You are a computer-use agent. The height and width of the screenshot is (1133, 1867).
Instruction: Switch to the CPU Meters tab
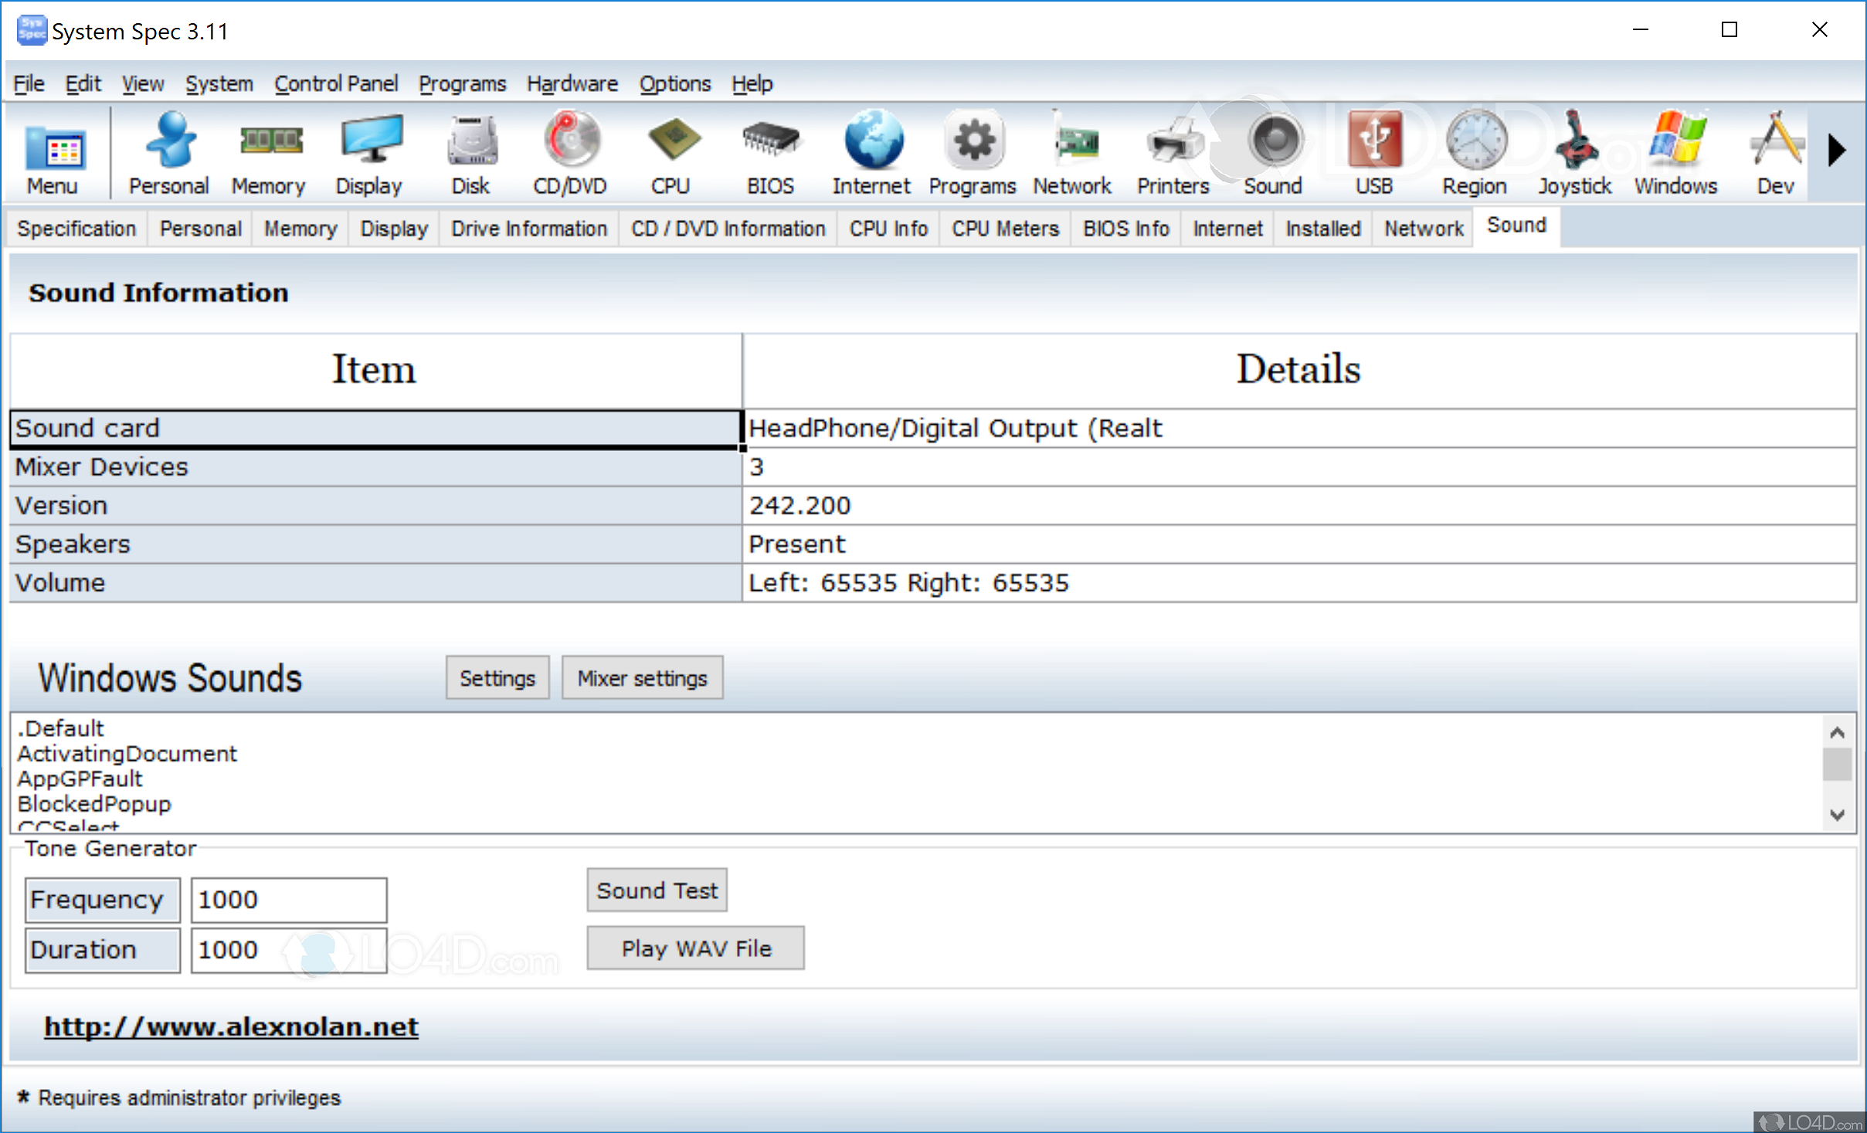(x=1004, y=228)
